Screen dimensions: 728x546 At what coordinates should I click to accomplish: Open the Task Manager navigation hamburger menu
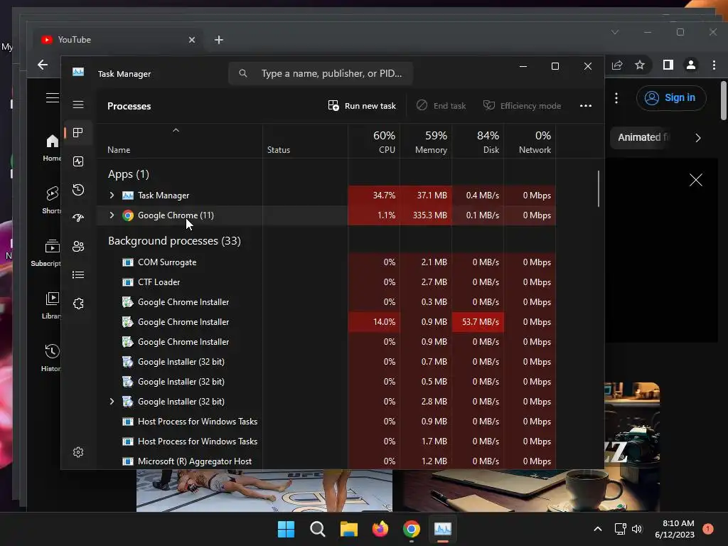(x=78, y=105)
